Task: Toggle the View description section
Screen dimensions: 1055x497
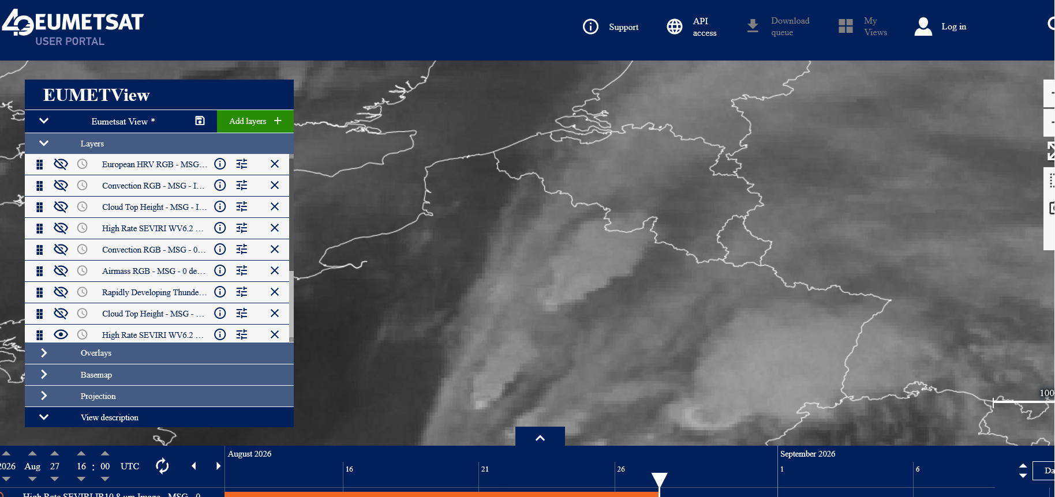Action: (44, 417)
